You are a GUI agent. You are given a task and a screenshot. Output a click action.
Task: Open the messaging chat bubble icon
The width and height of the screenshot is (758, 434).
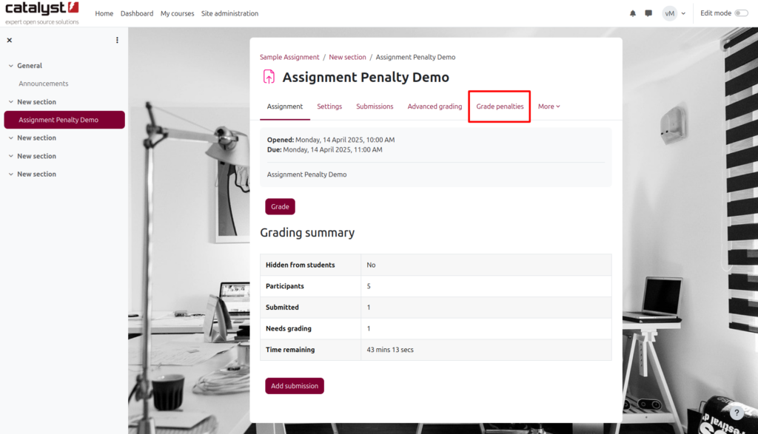pyautogui.click(x=648, y=13)
